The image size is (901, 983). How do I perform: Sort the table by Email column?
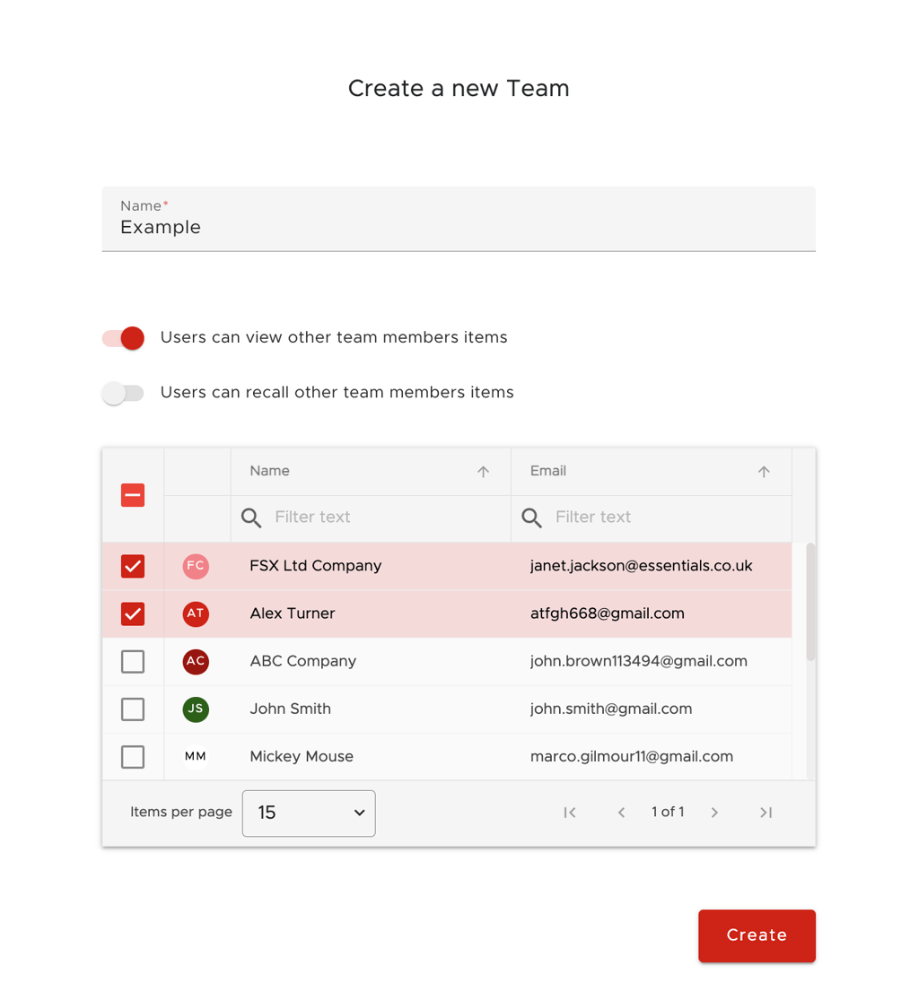(763, 471)
